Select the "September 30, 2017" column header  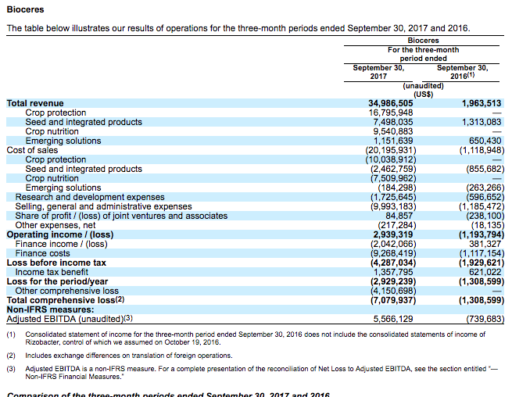click(x=378, y=72)
